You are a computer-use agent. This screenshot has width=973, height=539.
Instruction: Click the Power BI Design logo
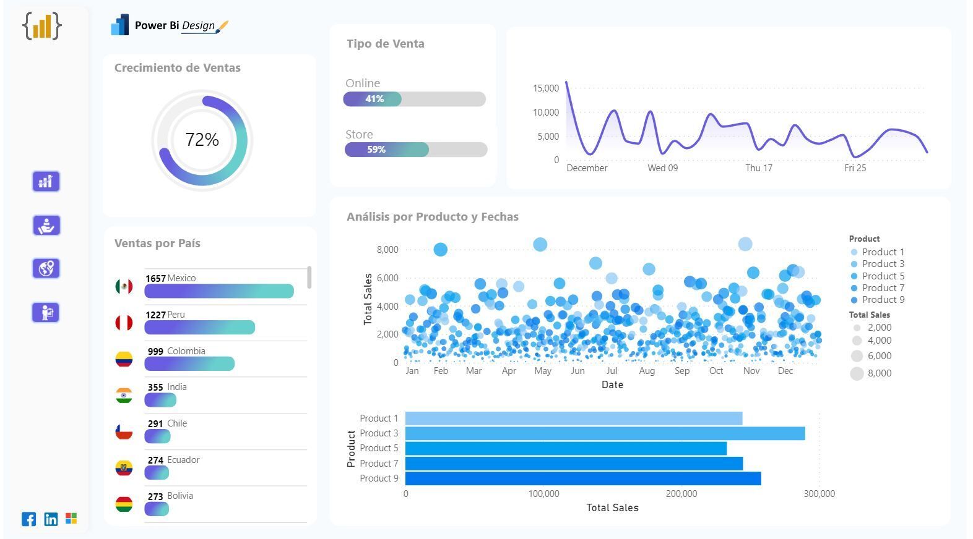point(170,25)
